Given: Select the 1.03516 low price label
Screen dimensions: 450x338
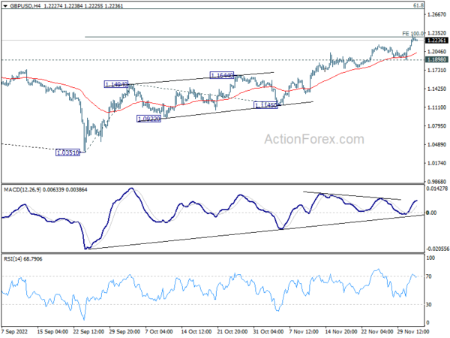Looking at the screenshot, I should pyautogui.click(x=68, y=152).
